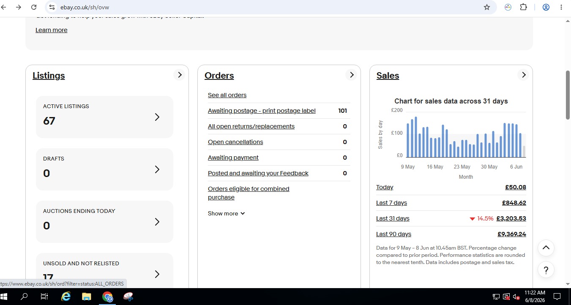
Task: Open All open returns/replacements link
Action: 251,126
